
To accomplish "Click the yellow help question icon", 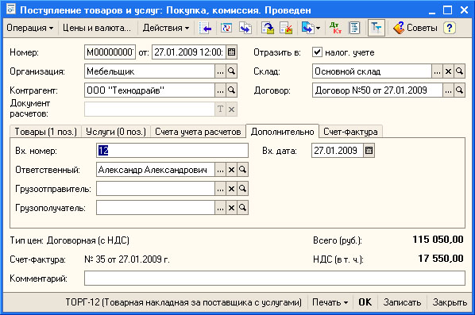I will tap(450, 28).
